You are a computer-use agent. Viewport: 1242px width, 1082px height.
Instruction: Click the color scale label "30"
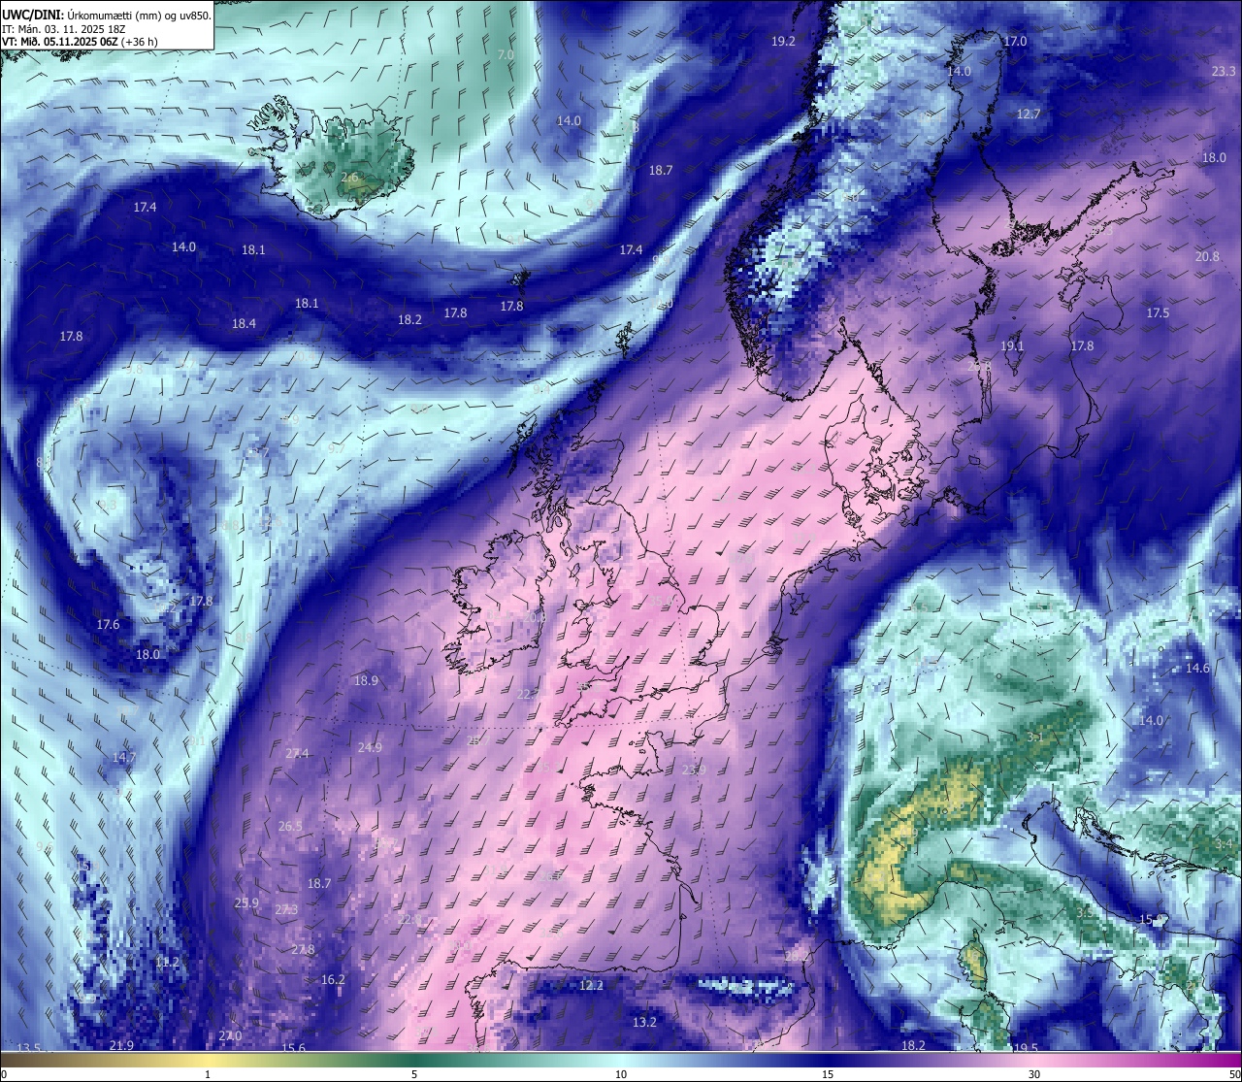click(1034, 1074)
